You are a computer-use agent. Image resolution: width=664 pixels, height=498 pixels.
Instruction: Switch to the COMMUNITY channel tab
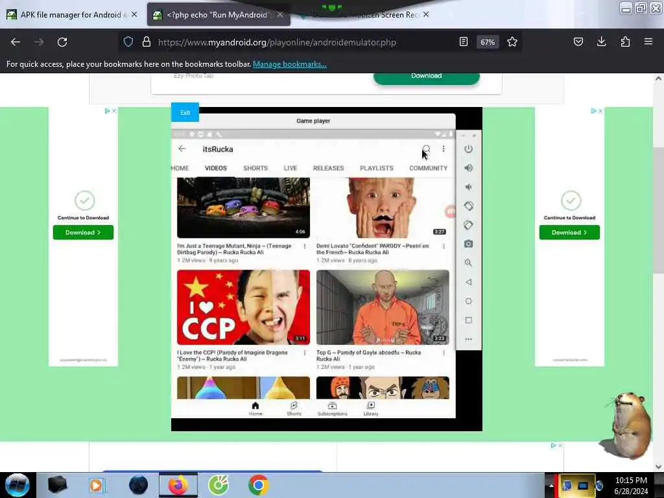pyautogui.click(x=428, y=168)
